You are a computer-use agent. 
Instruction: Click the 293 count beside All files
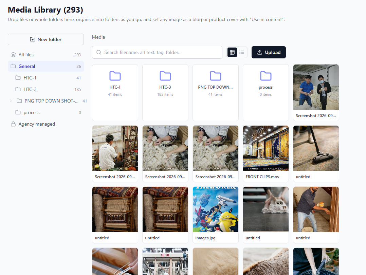(77, 55)
